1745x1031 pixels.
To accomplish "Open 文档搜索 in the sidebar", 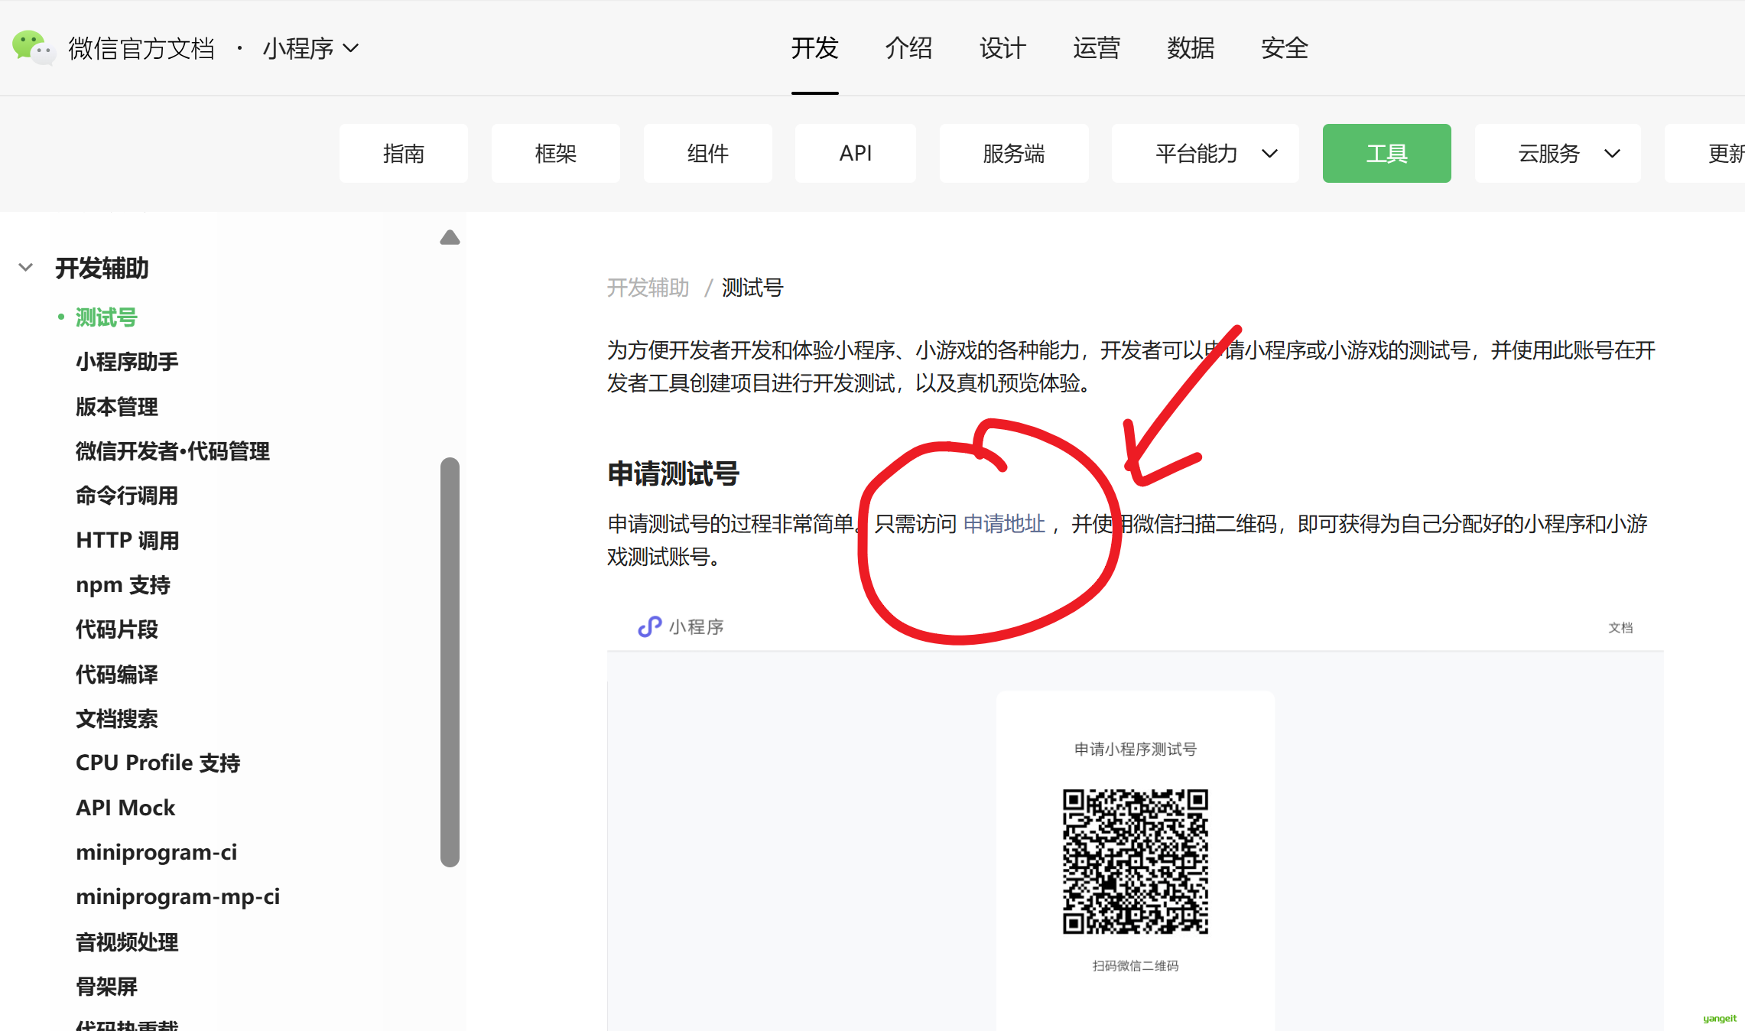I will [117, 719].
